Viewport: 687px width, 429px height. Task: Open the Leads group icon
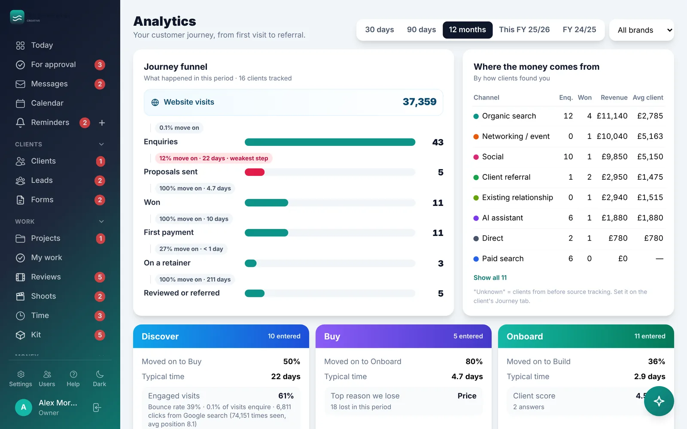[20, 181]
